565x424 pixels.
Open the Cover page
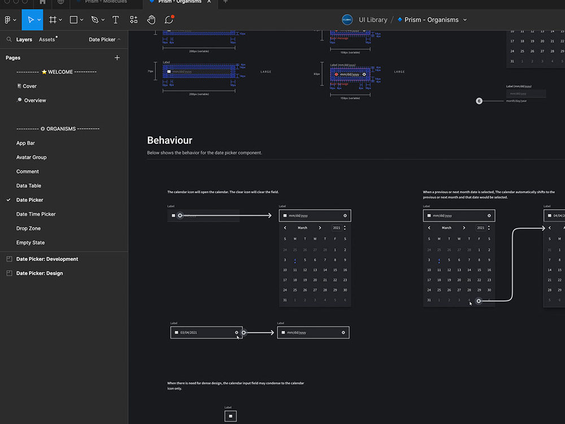[29, 86]
